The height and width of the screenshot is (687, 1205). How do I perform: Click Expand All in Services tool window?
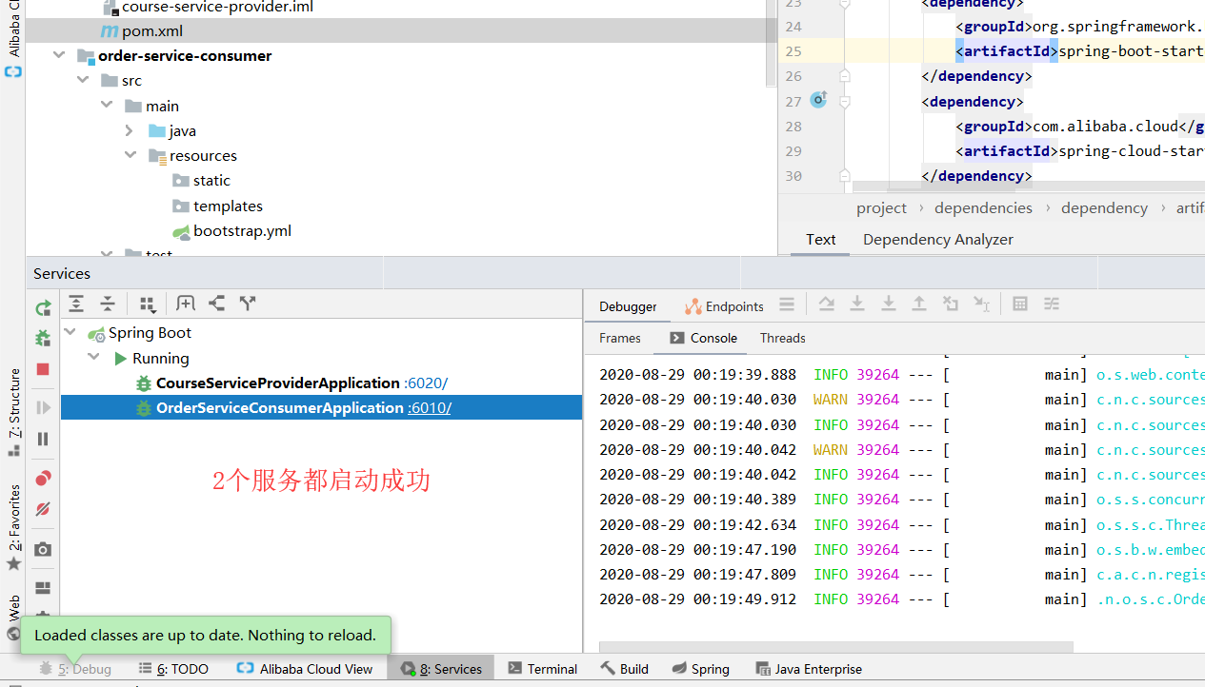(x=76, y=303)
